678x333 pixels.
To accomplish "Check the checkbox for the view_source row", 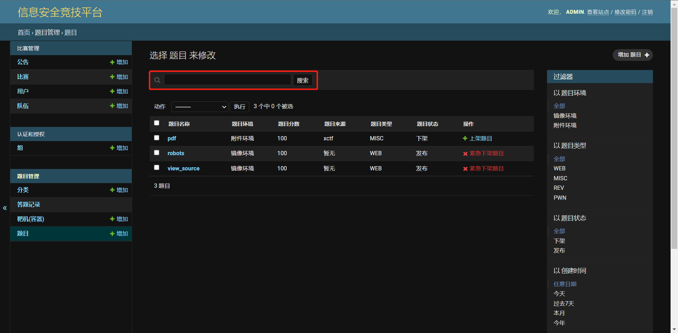I will [x=157, y=167].
